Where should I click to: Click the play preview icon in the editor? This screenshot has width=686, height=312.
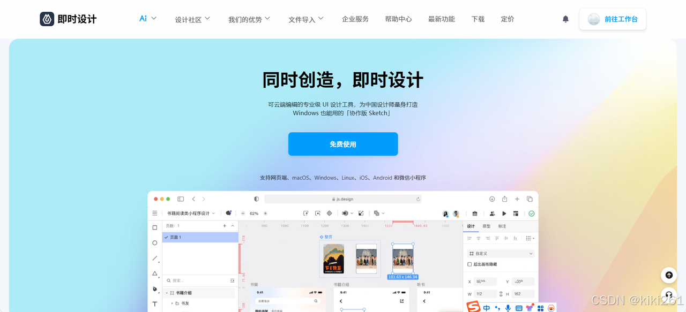[504, 214]
